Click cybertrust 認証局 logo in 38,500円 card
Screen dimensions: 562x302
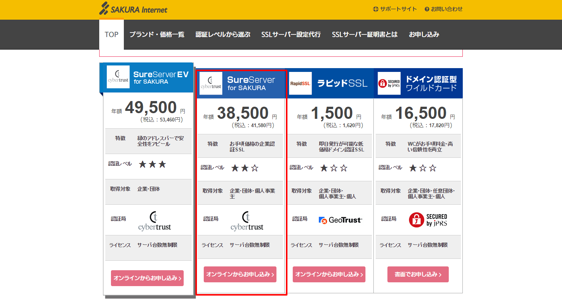247,221
